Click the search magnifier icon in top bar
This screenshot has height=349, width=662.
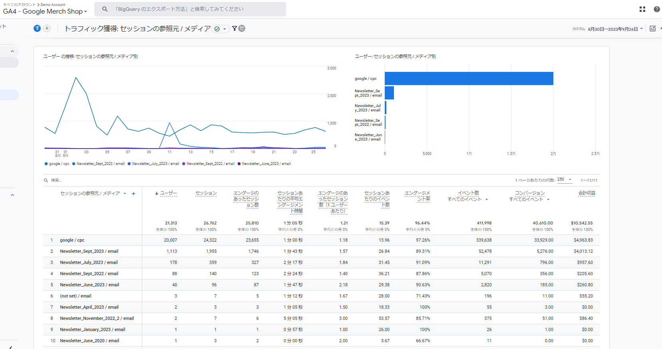coord(105,9)
